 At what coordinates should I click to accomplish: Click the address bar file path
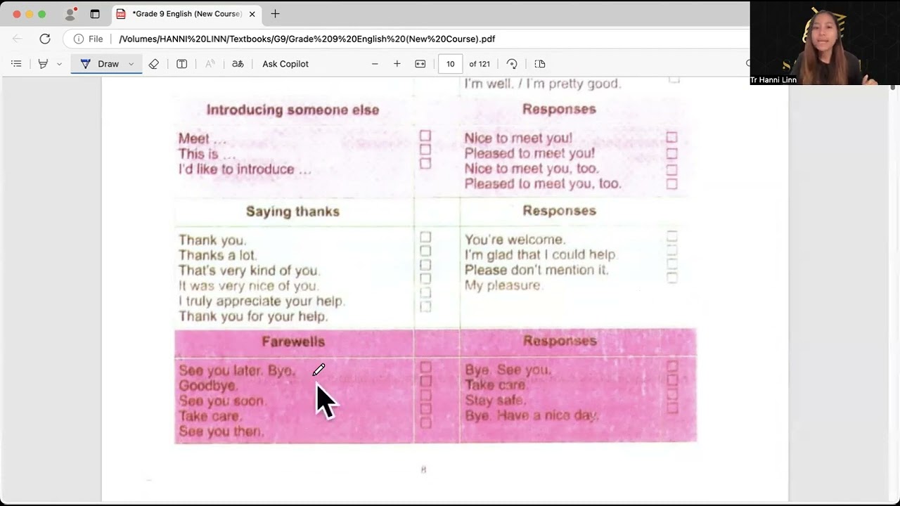[x=307, y=39]
